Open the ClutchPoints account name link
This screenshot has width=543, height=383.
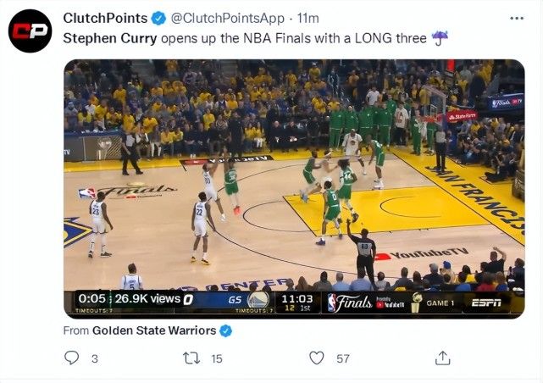pyautogui.click(x=102, y=18)
